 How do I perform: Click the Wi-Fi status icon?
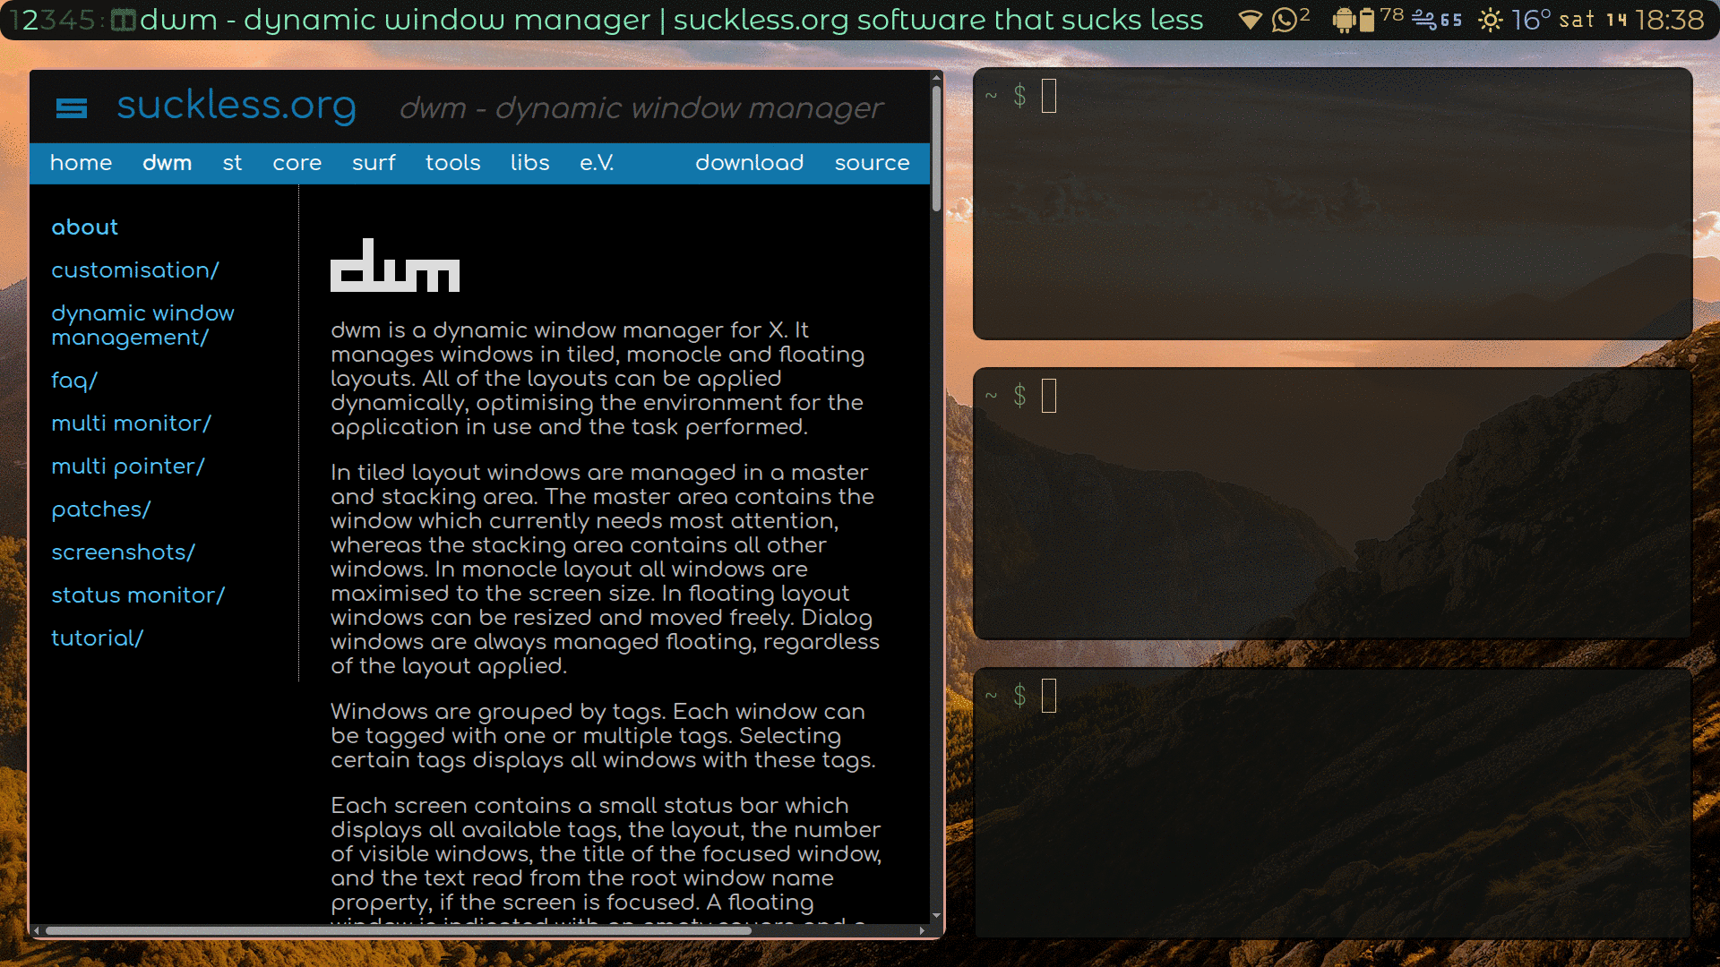(x=1250, y=20)
